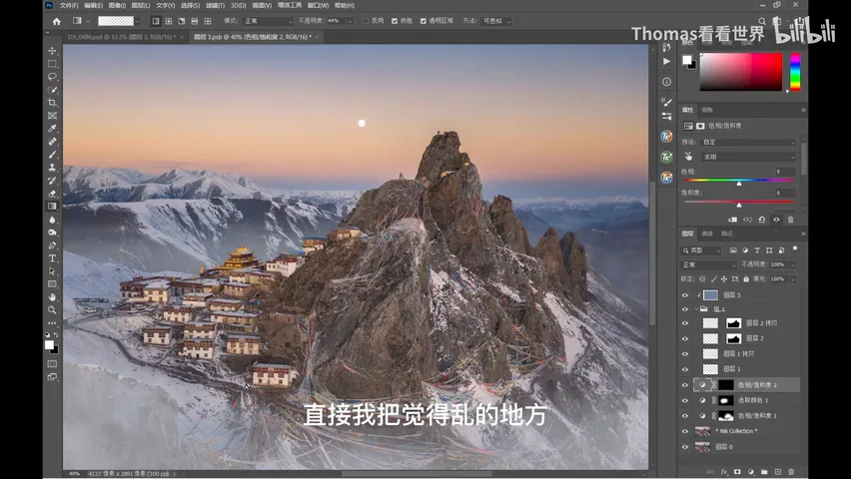The width and height of the screenshot is (851, 479).
Task: Select the Gradient tool
Action: (52, 207)
